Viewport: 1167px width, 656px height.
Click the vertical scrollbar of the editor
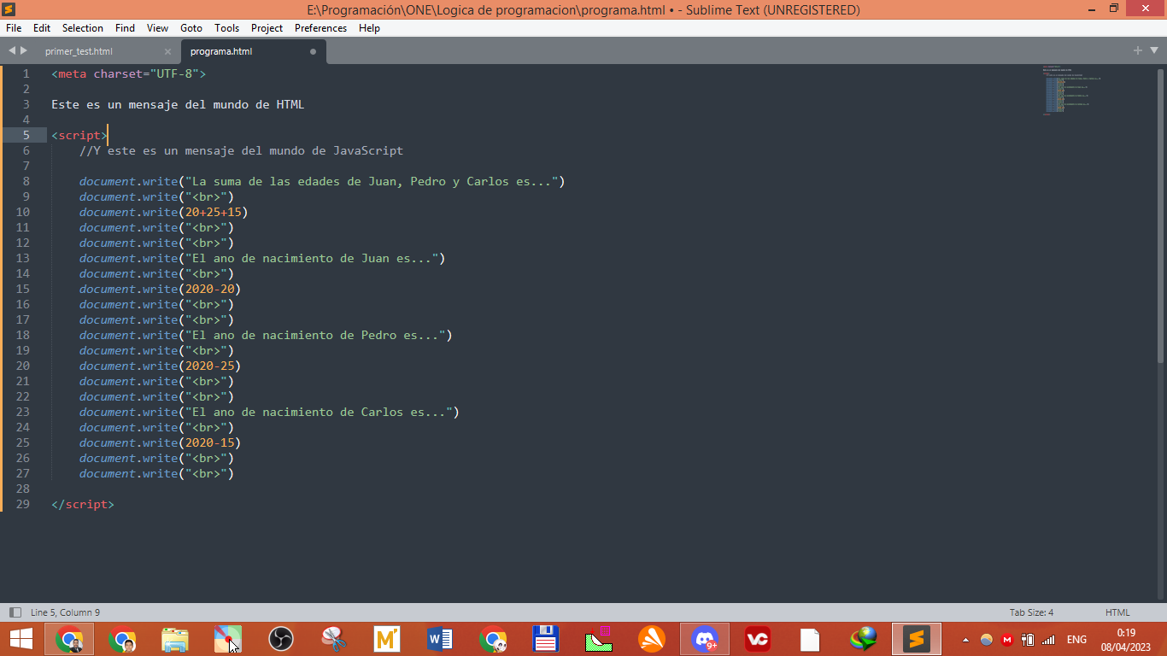coord(1160,215)
